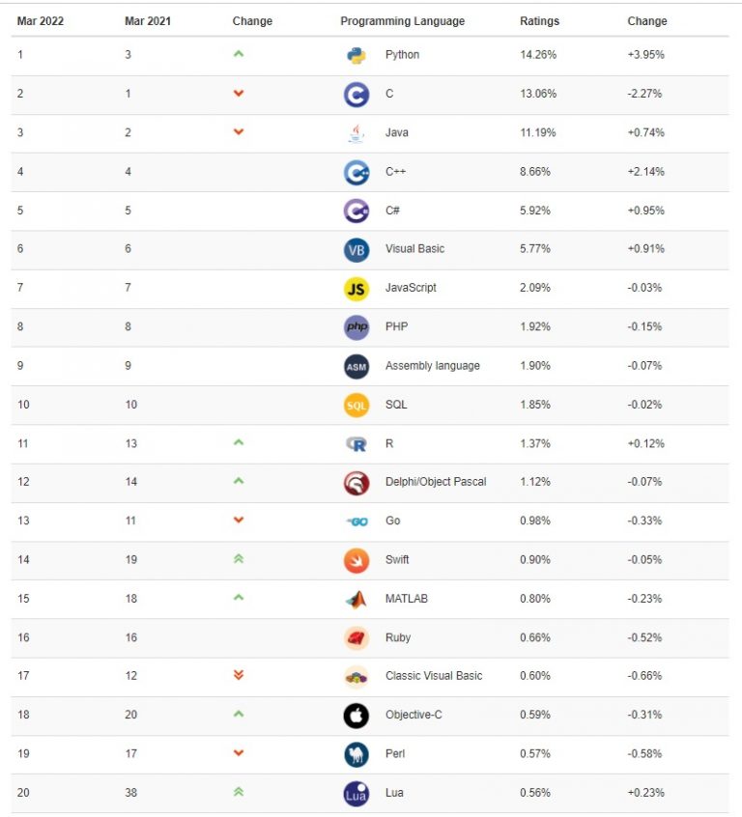742x817 pixels.
Task: Click the double down arrow for Classic Visual Basic
Action: point(239,676)
